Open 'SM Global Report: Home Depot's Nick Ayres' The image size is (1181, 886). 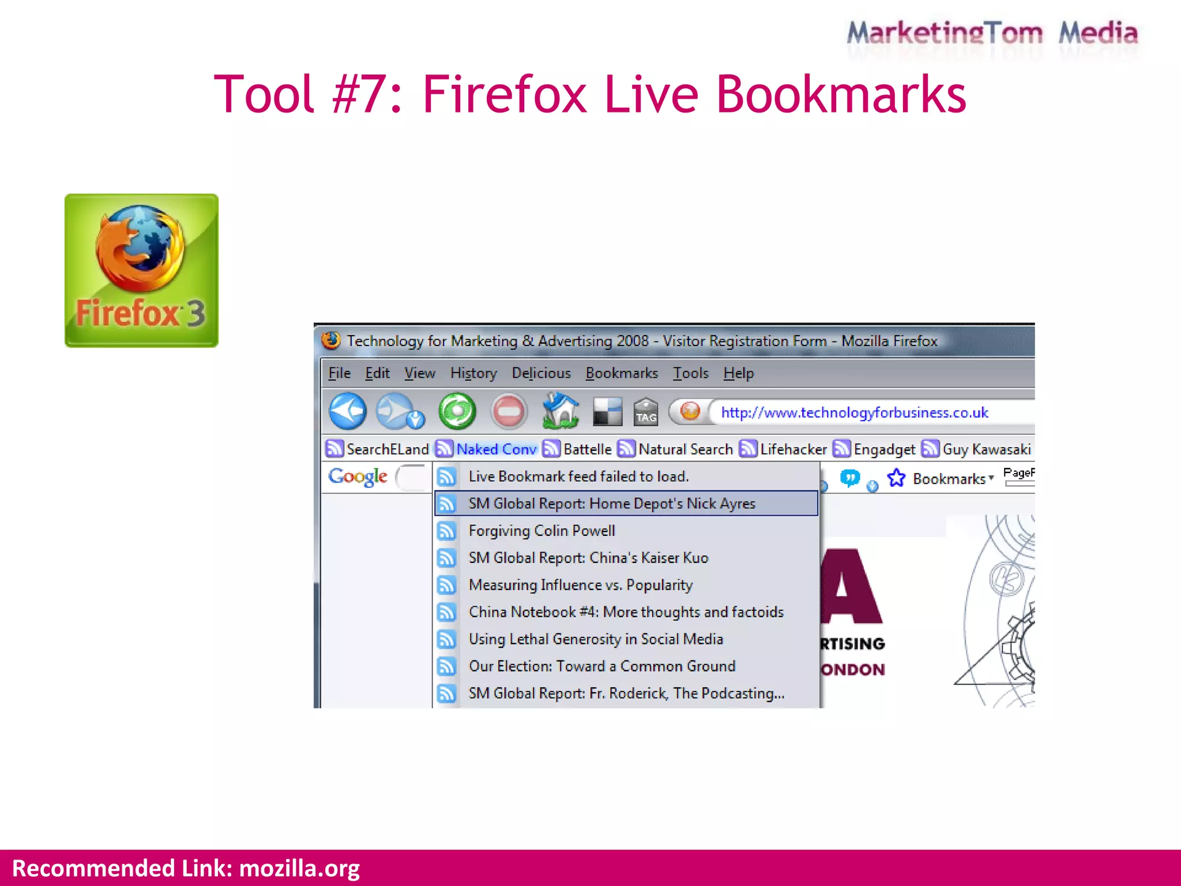click(626, 503)
